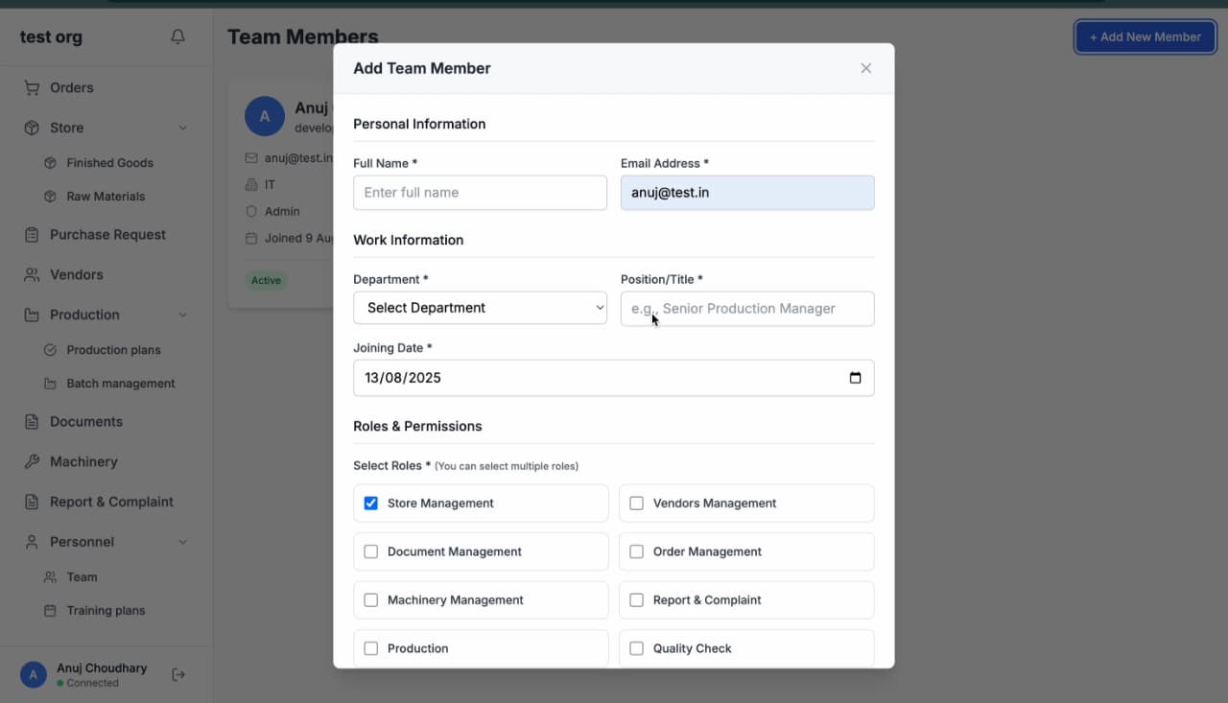Close the Add Team Member dialog

pos(865,68)
